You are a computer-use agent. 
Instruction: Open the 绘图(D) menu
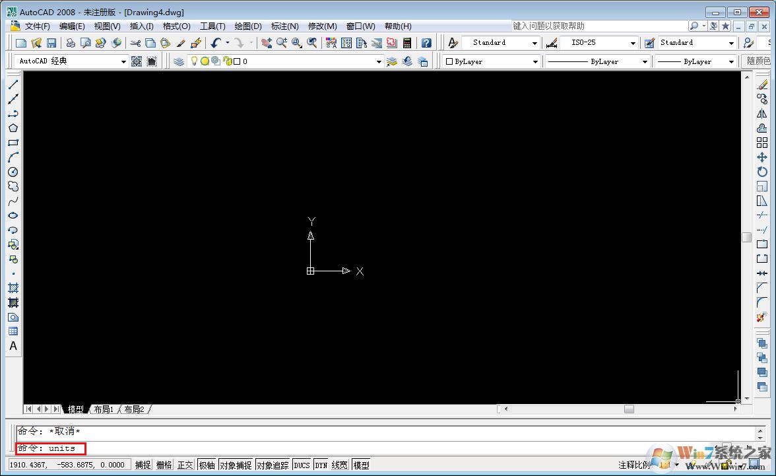pos(248,26)
